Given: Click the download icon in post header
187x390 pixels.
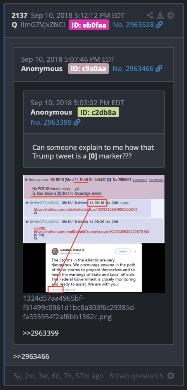Looking at the screenshot, I should point(160,16).
